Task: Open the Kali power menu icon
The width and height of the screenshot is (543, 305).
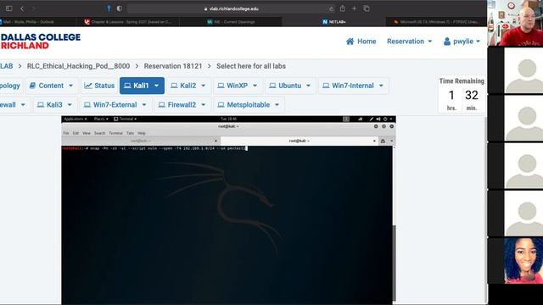Action: point(385,119)
